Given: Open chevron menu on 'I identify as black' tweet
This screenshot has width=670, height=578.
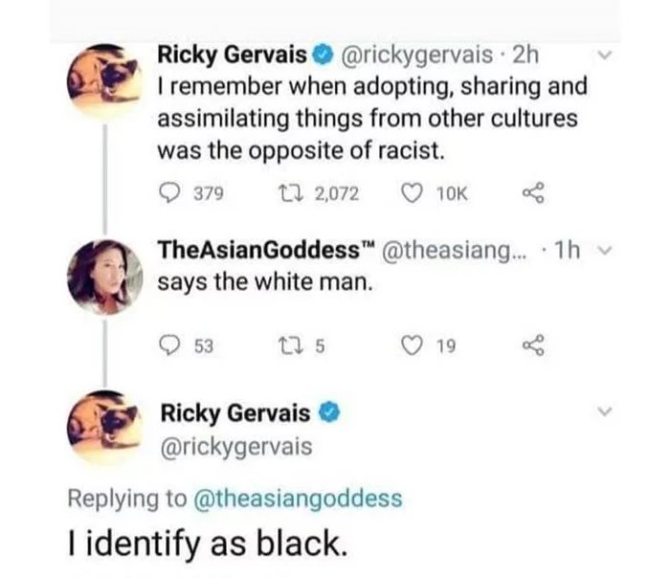Looking at the screenshot, I should [602, 412].
